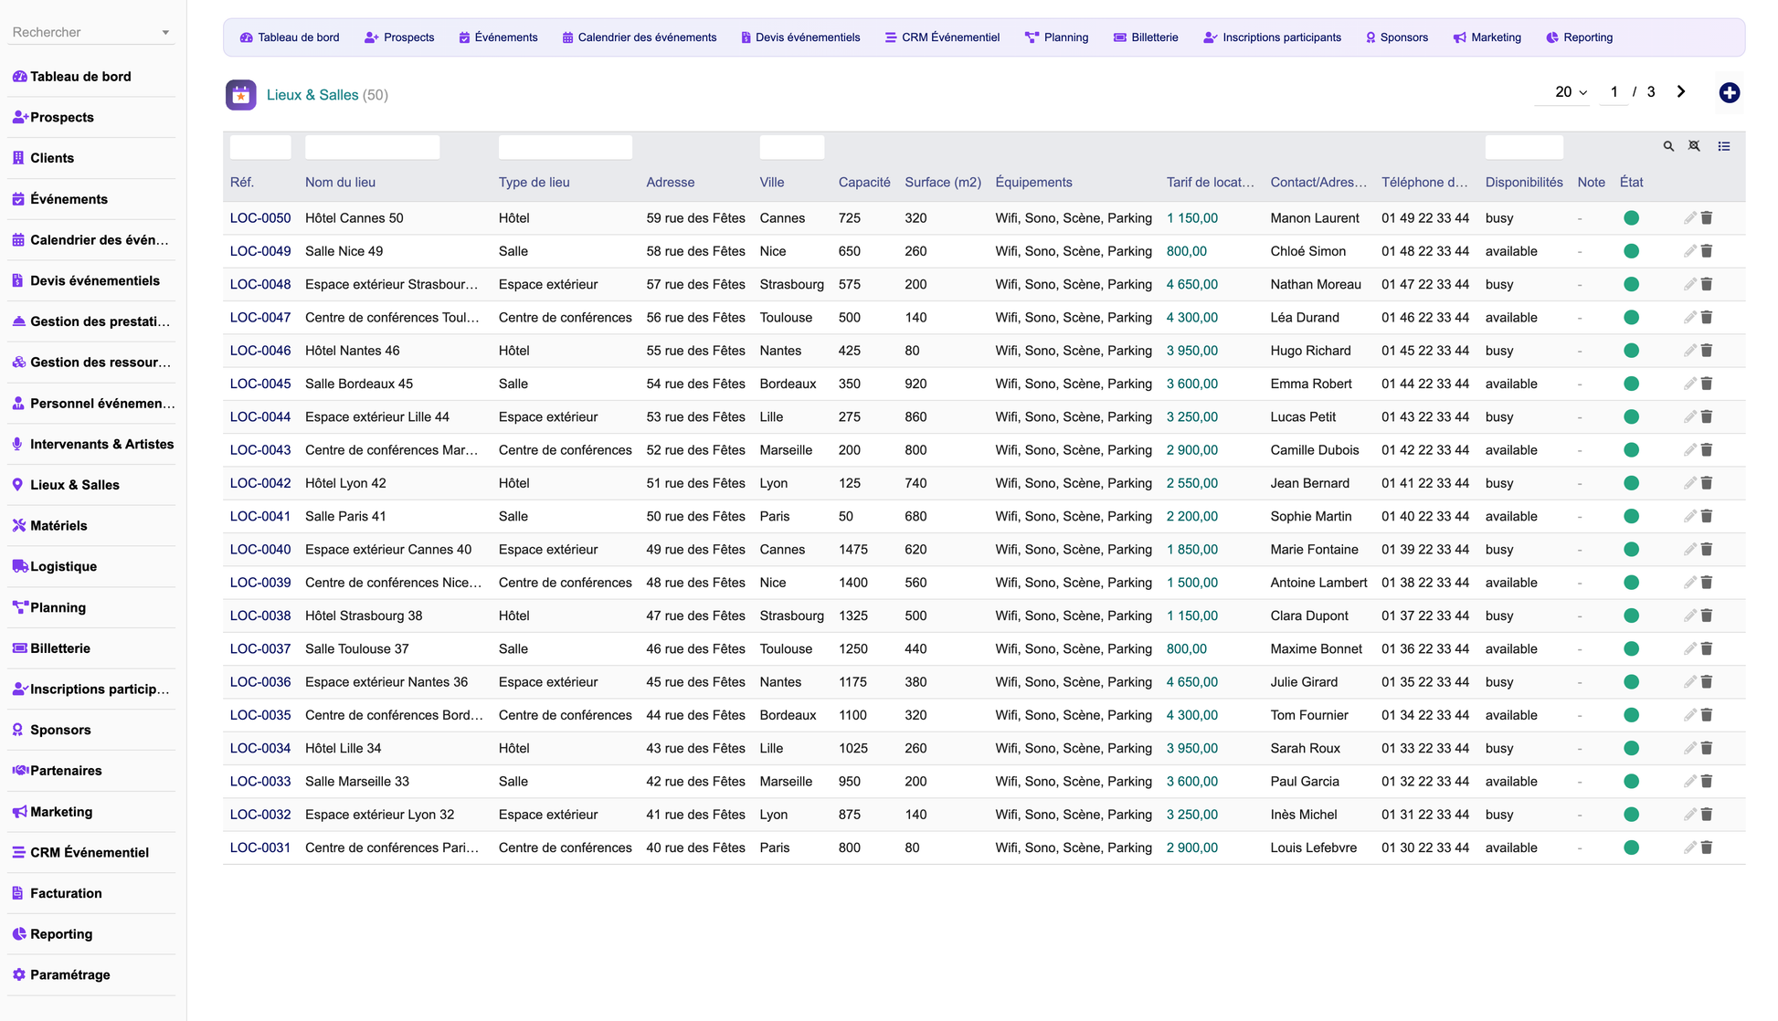The height and width of the screenshot is (1021, 1778).
Task: Click the green status dot for LOC-0043
Action: click(x=1631, y=450)
